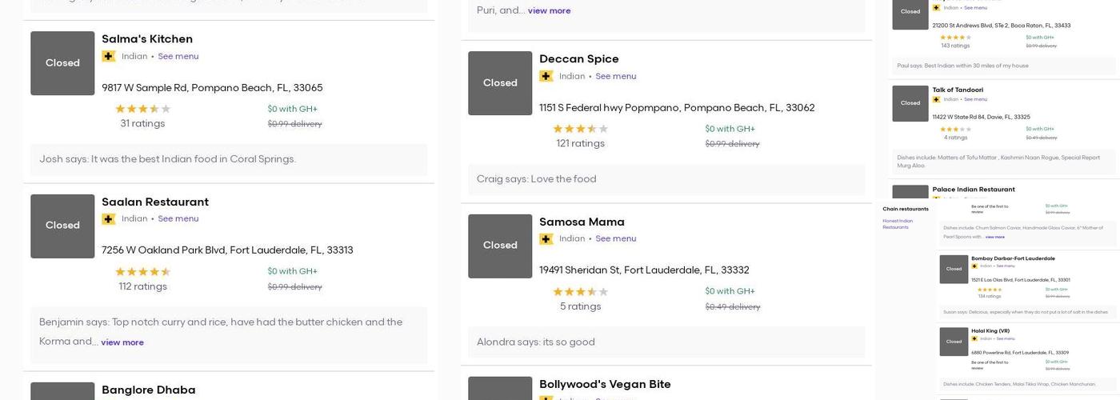Click the GH+ badge under Bombay Darbar-Fort Lauderdale

click(974, 266)
